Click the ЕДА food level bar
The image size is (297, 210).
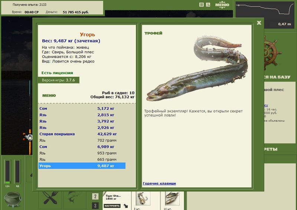(7, 172)
